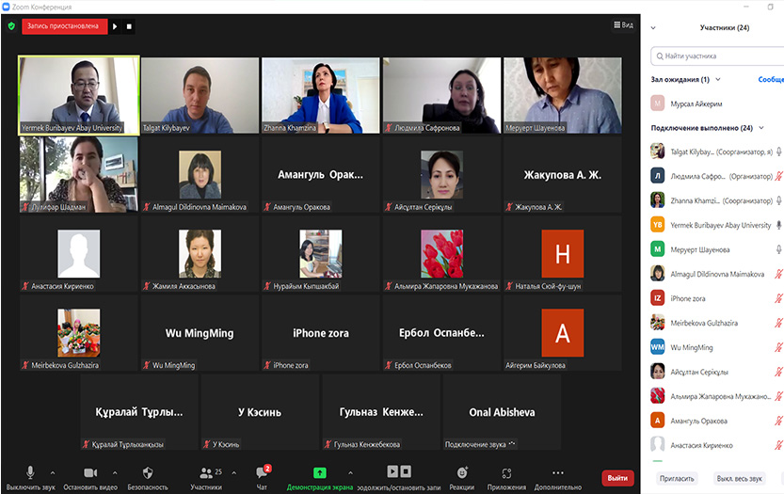Image resolution: width=784 pixels, height=494 pixels.
Task: Open the Reactions emoji icon
Action: 462,472
